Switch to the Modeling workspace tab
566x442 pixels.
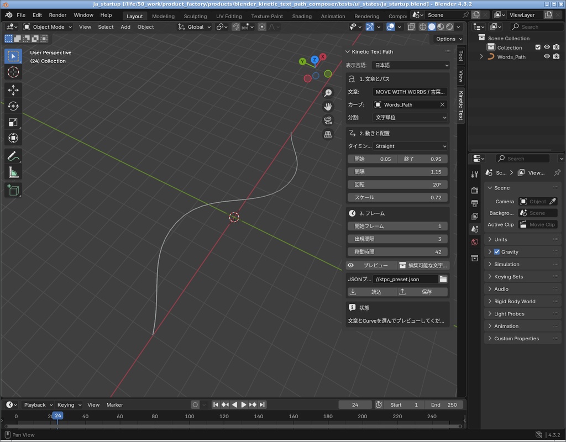[x=163, y=16]
